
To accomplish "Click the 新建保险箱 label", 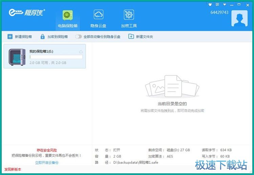I will point(23,37).
